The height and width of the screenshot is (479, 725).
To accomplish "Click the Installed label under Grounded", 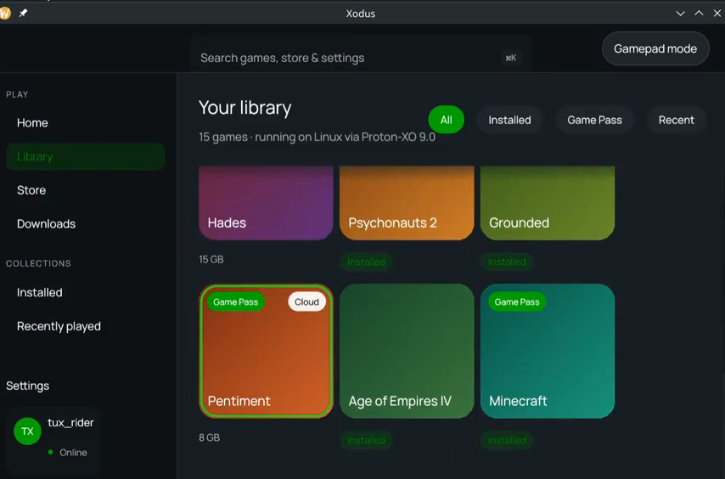I will point(507,262).
